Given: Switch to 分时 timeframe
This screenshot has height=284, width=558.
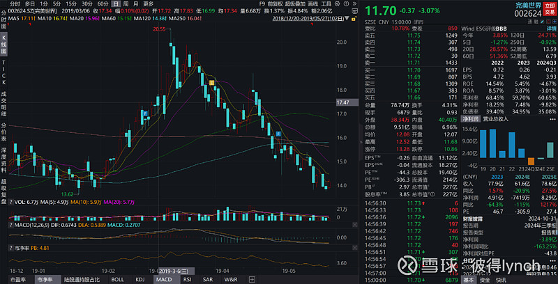Looking at the screenshot, I should click(x=15, y=4).
